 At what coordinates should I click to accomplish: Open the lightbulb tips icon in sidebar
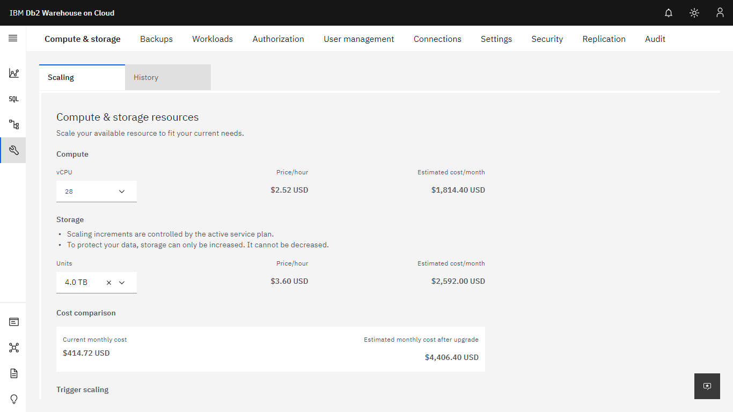(x=14, y=399)
